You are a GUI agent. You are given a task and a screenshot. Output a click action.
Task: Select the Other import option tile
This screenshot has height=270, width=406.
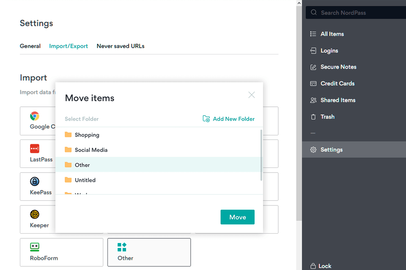(x=149, y=252)
